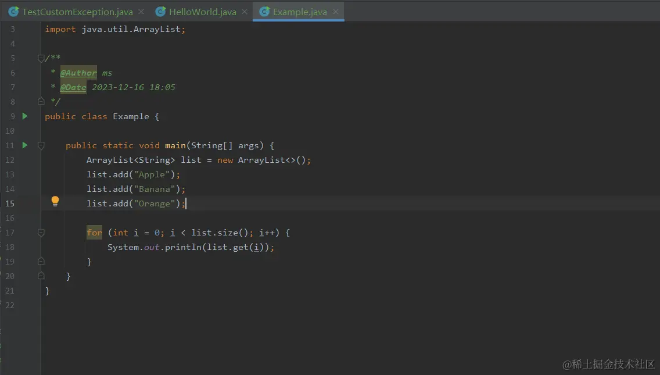Click line number 22 in the gutter
Viewport: 660px width, 375px height.
(x=10, y=305)
